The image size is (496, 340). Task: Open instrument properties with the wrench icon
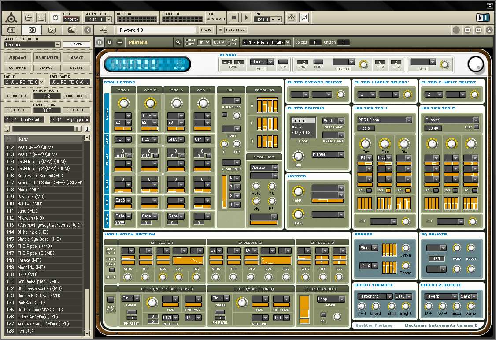click(178, 42)
